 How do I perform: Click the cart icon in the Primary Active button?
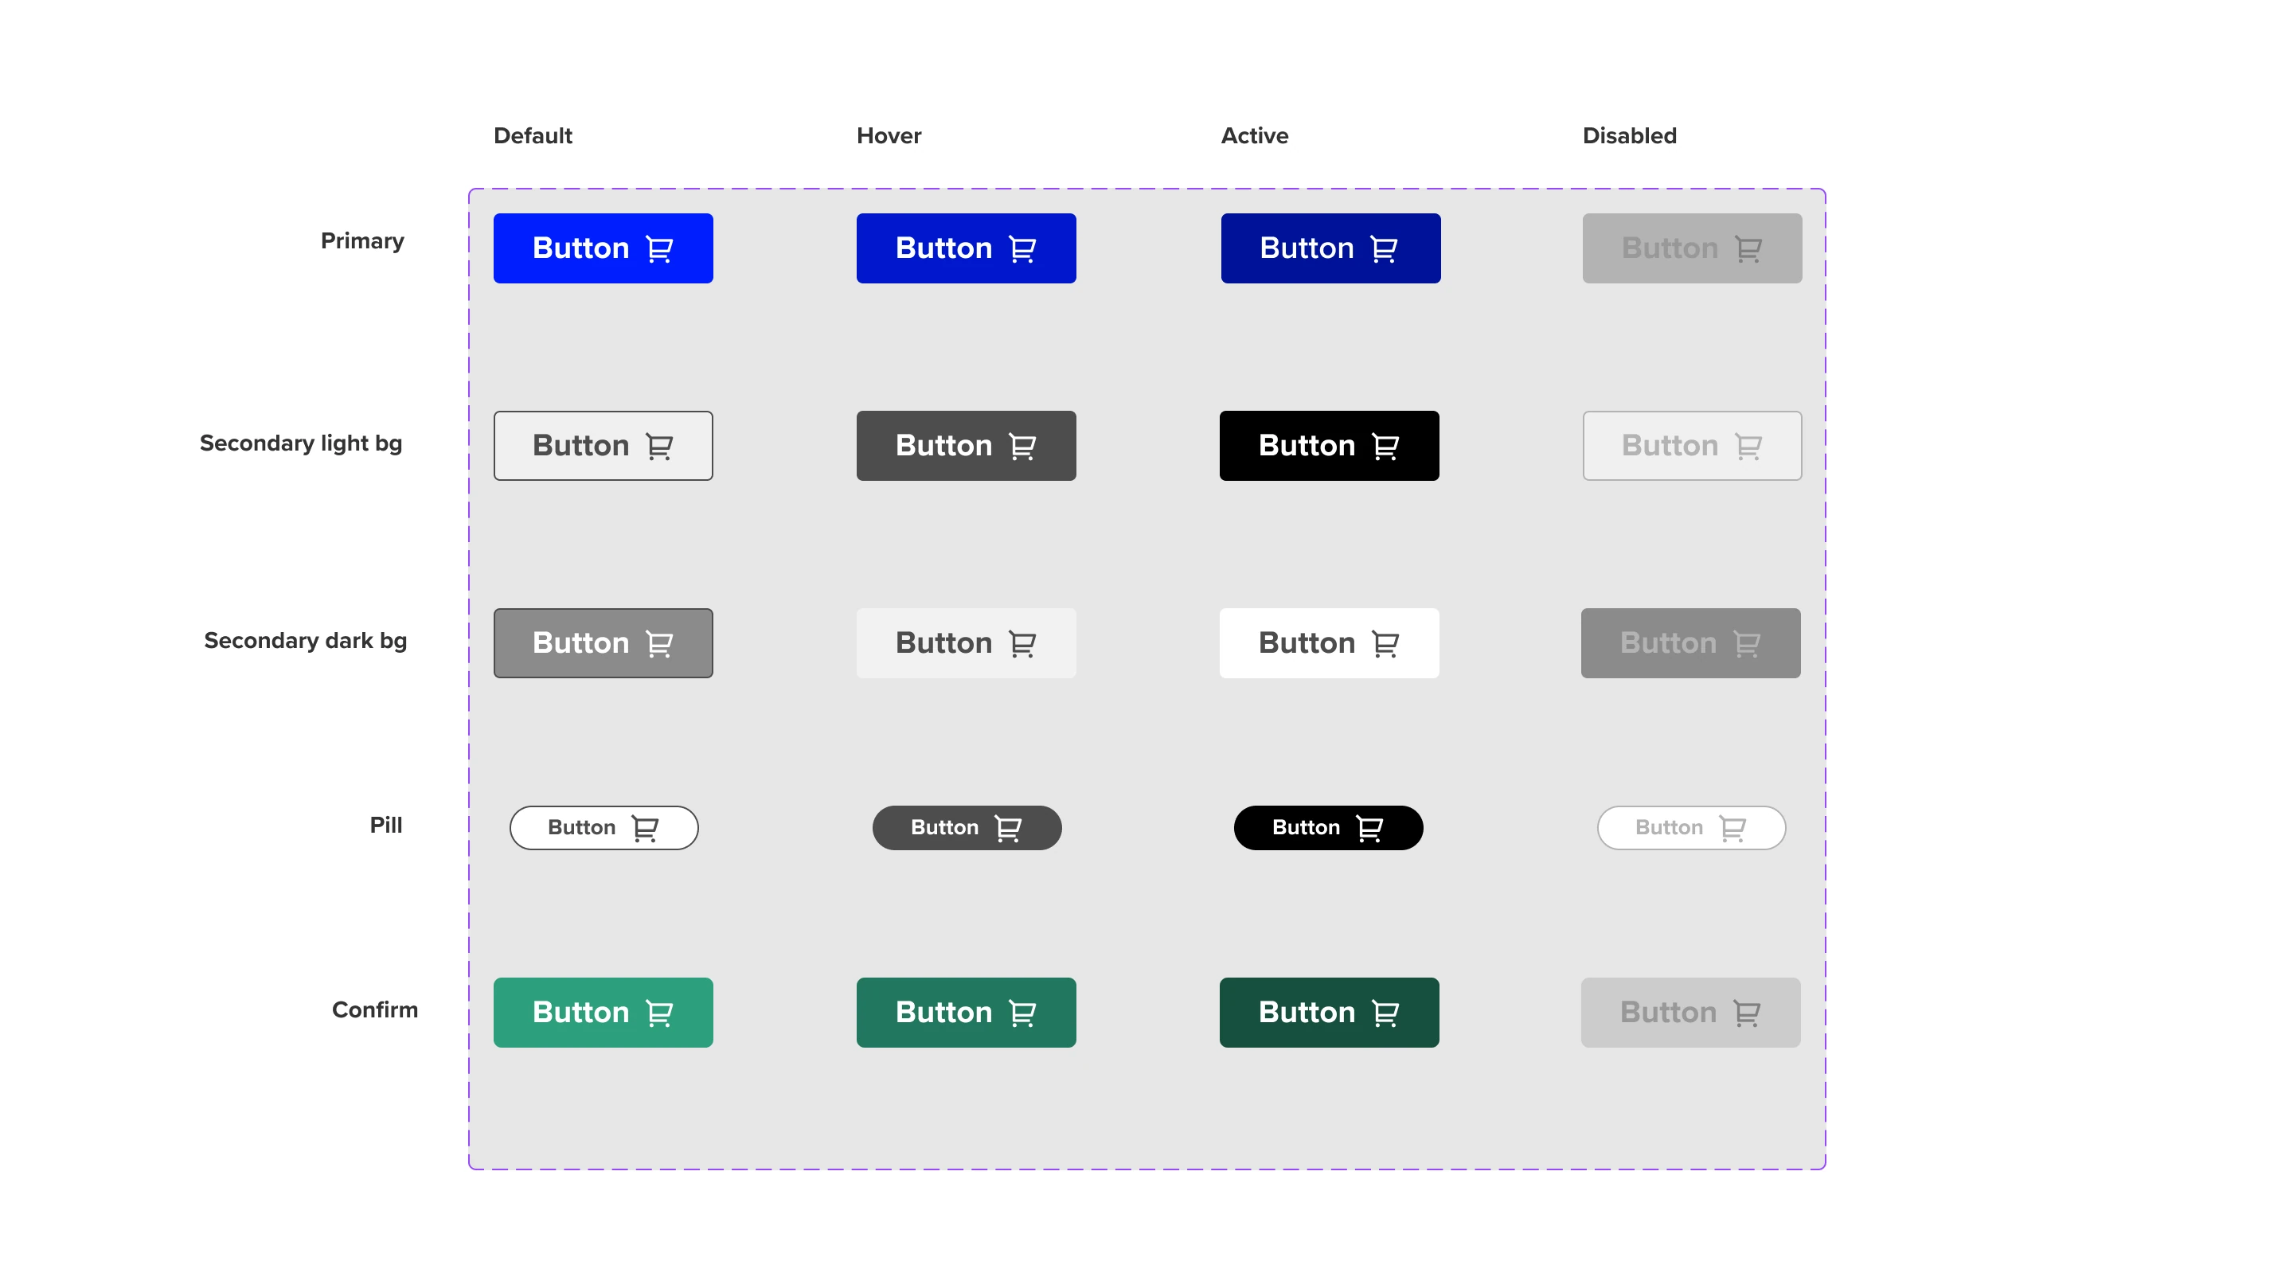coord(1385,248)
